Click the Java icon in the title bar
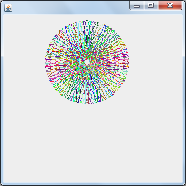The height and width of the screenshot is (186, 186). click(x=8, y=8)
